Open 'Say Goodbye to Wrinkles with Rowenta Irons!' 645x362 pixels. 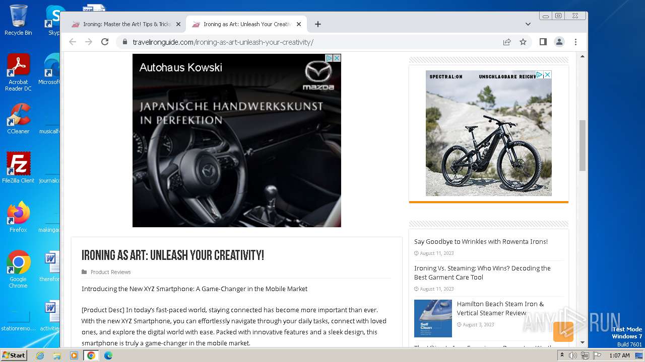coord(481,241)
